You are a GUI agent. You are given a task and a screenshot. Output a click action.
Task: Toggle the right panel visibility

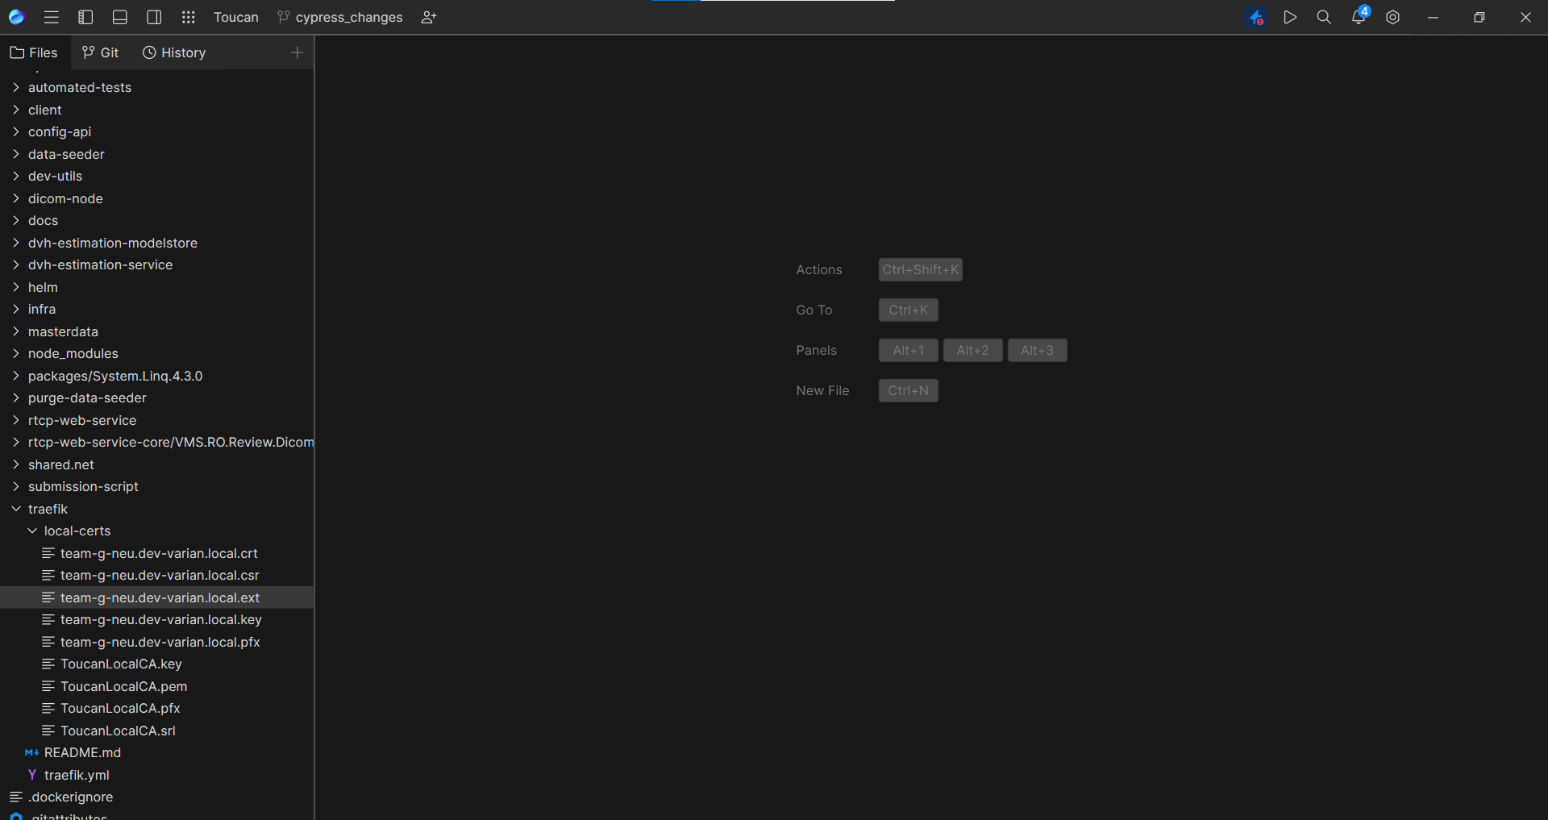click(153, 17)
